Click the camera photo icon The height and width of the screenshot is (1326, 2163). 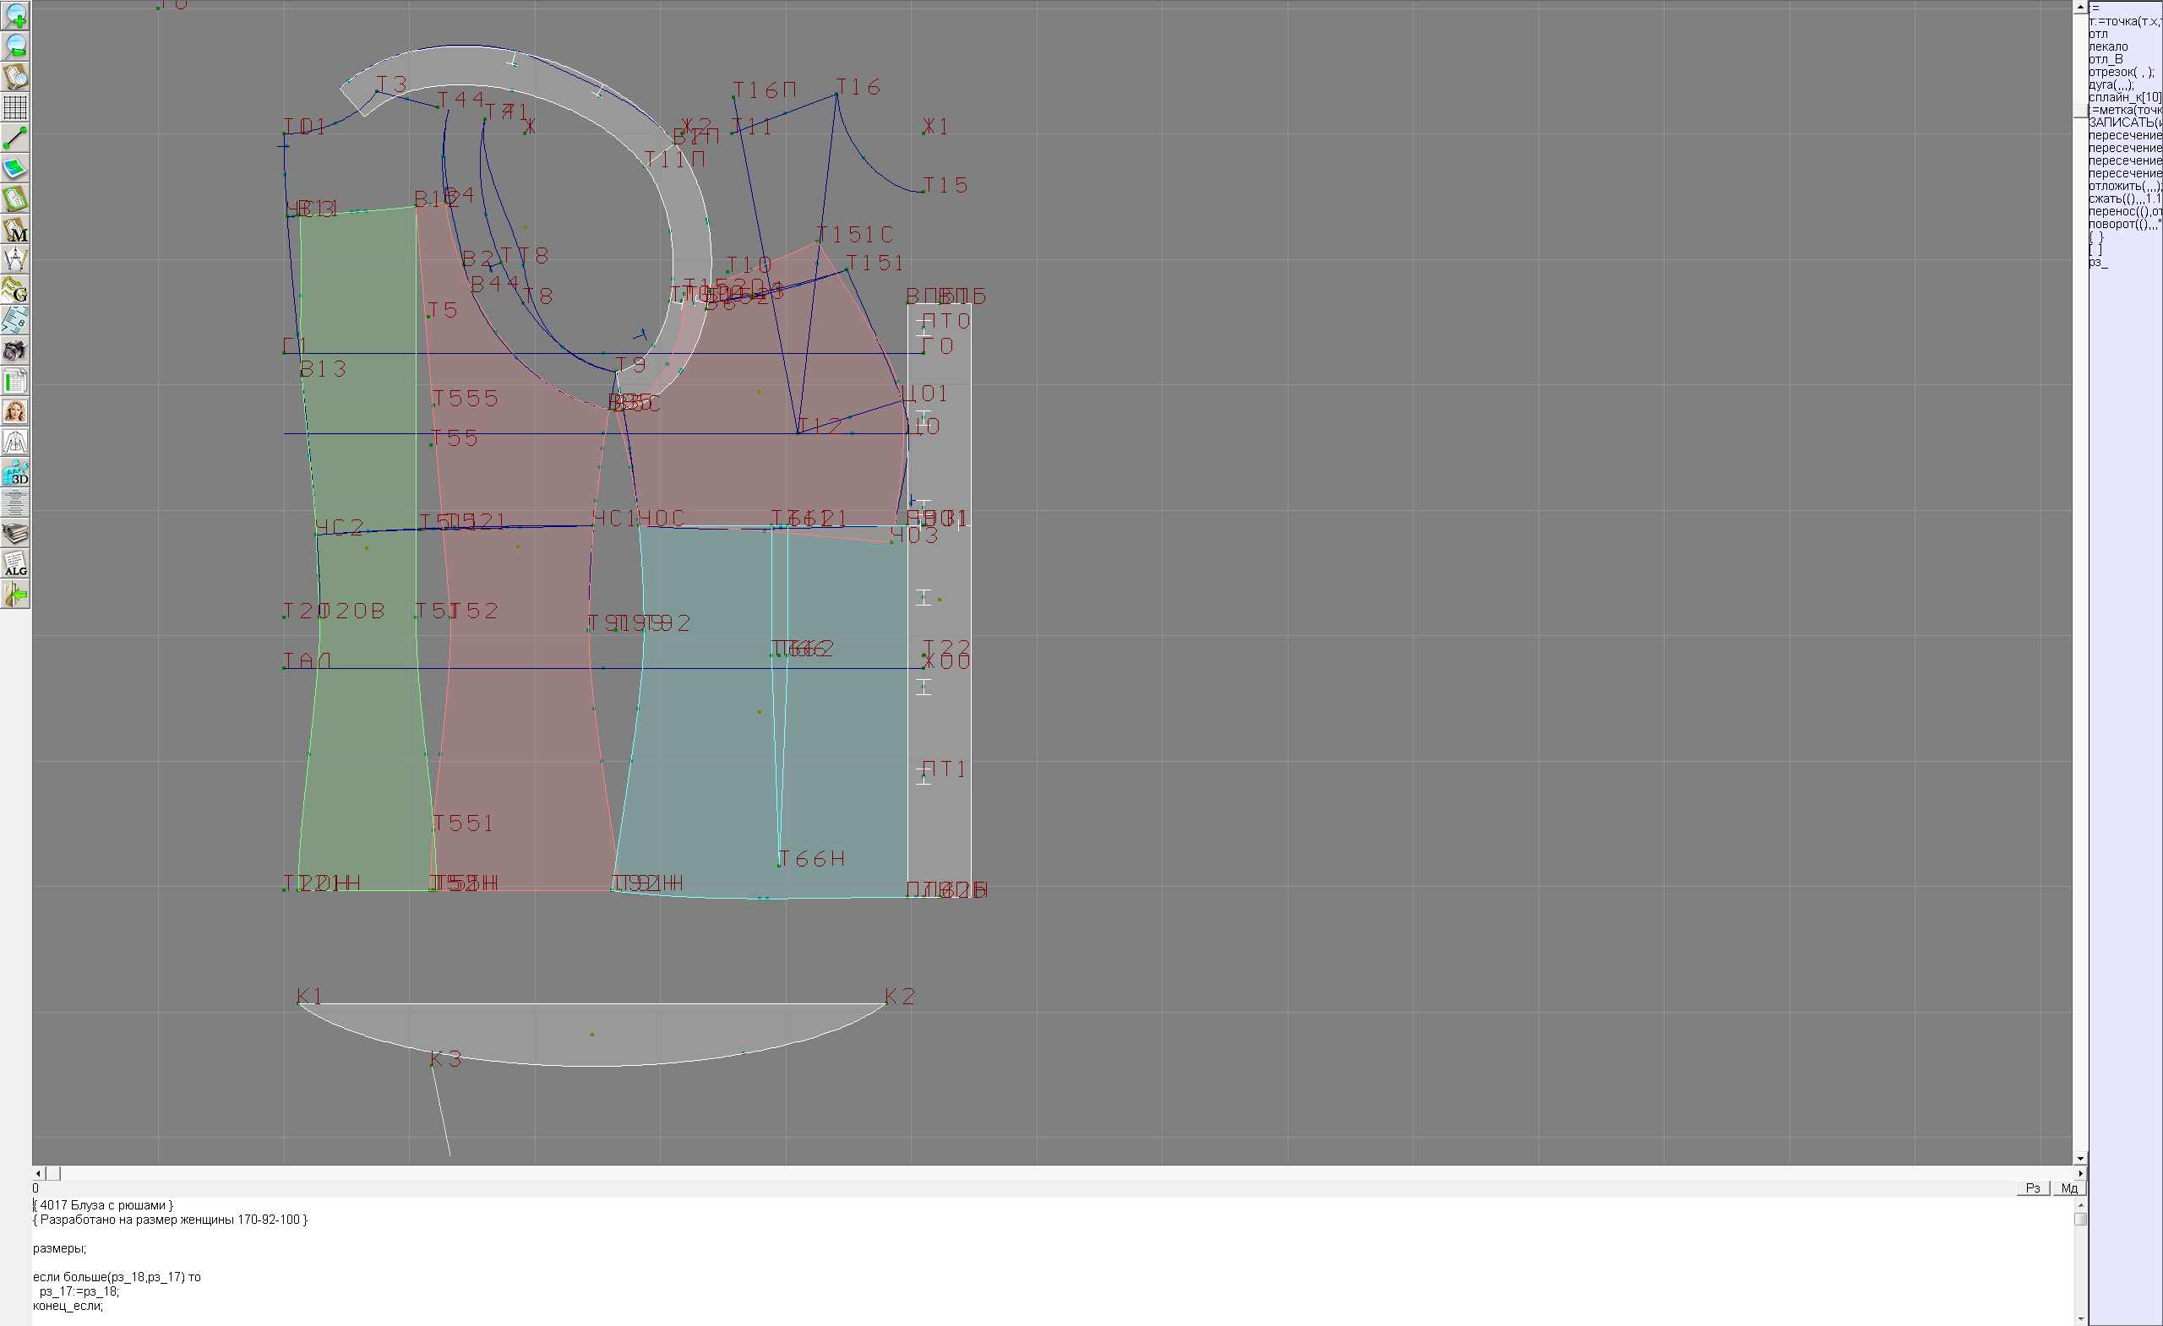[15, 351]
